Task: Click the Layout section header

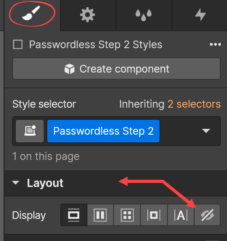Action: [x=116, y=183]
